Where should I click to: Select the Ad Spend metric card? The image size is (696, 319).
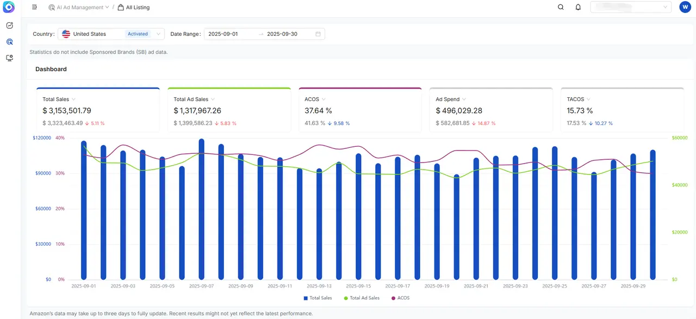[490, 110]
